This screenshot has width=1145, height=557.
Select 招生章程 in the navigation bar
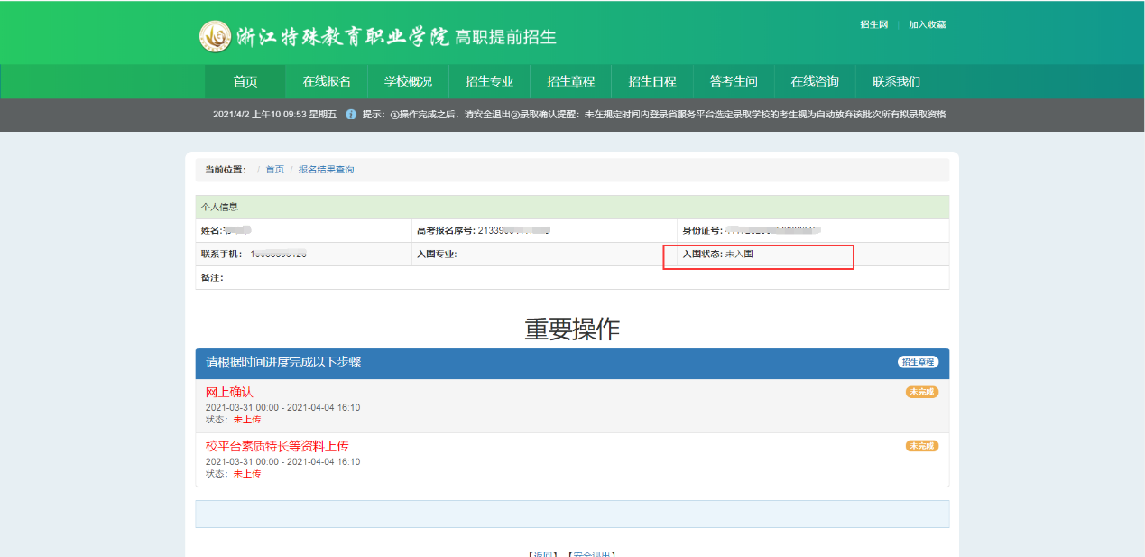(x=570, y=81)
